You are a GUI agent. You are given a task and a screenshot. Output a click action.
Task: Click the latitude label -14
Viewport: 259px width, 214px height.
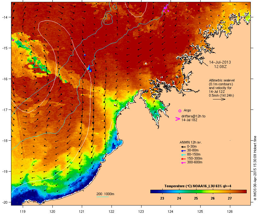click(x=4, y=17)
